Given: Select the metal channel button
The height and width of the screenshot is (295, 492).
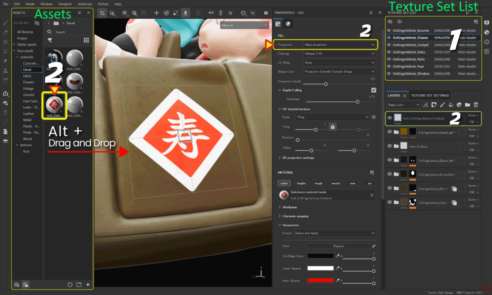Looking at the screenshot, I should (335, 183).
